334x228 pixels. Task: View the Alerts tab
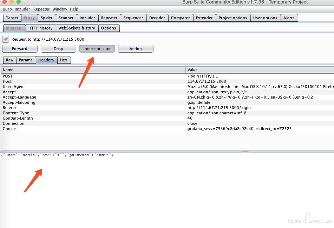(x=289, y=18)
